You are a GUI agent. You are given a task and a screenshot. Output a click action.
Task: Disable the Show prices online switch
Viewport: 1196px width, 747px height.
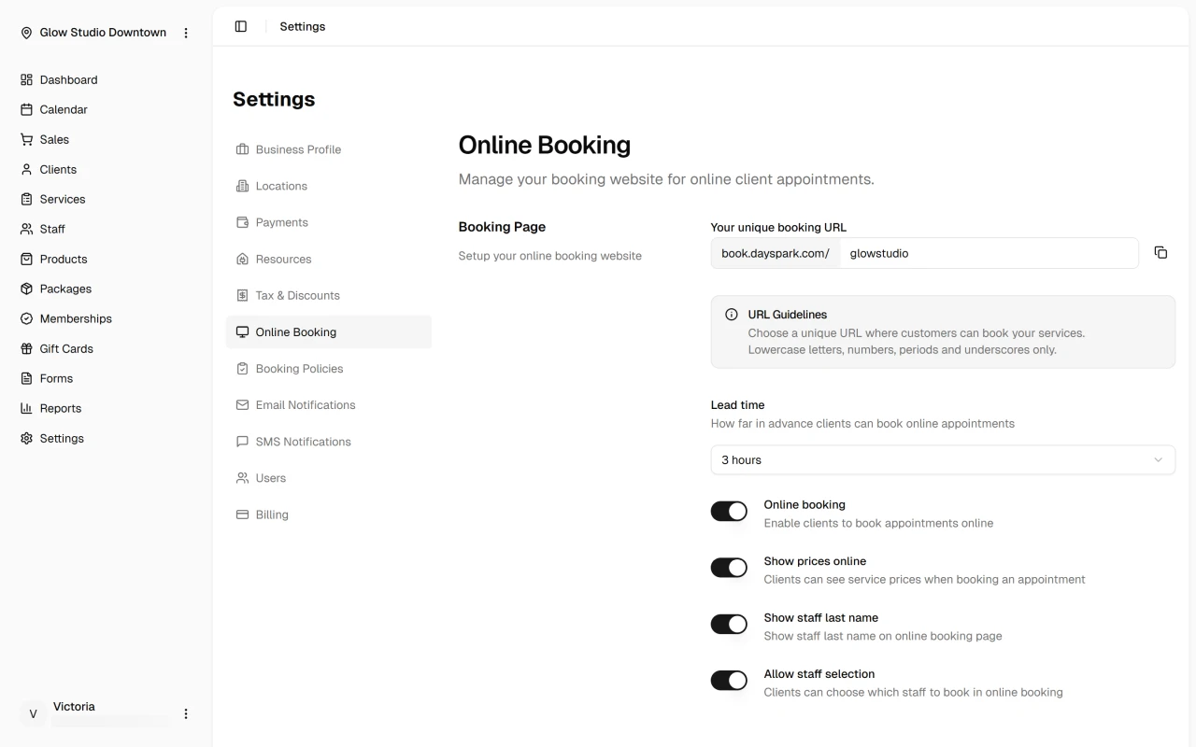click(x=729, y=568)
